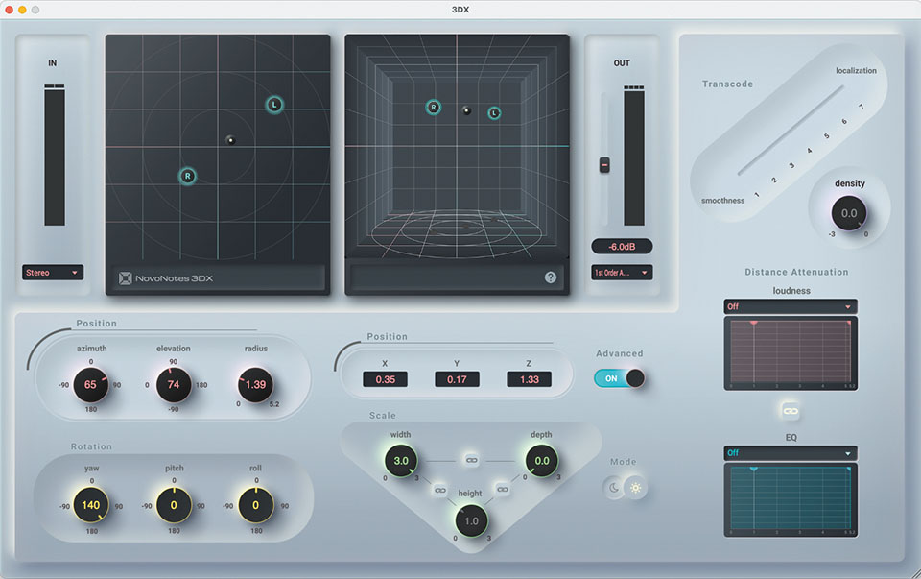Click the output gain fader handle
The width and height of the screenshot is (921, 579).
[x=604, y=165]
